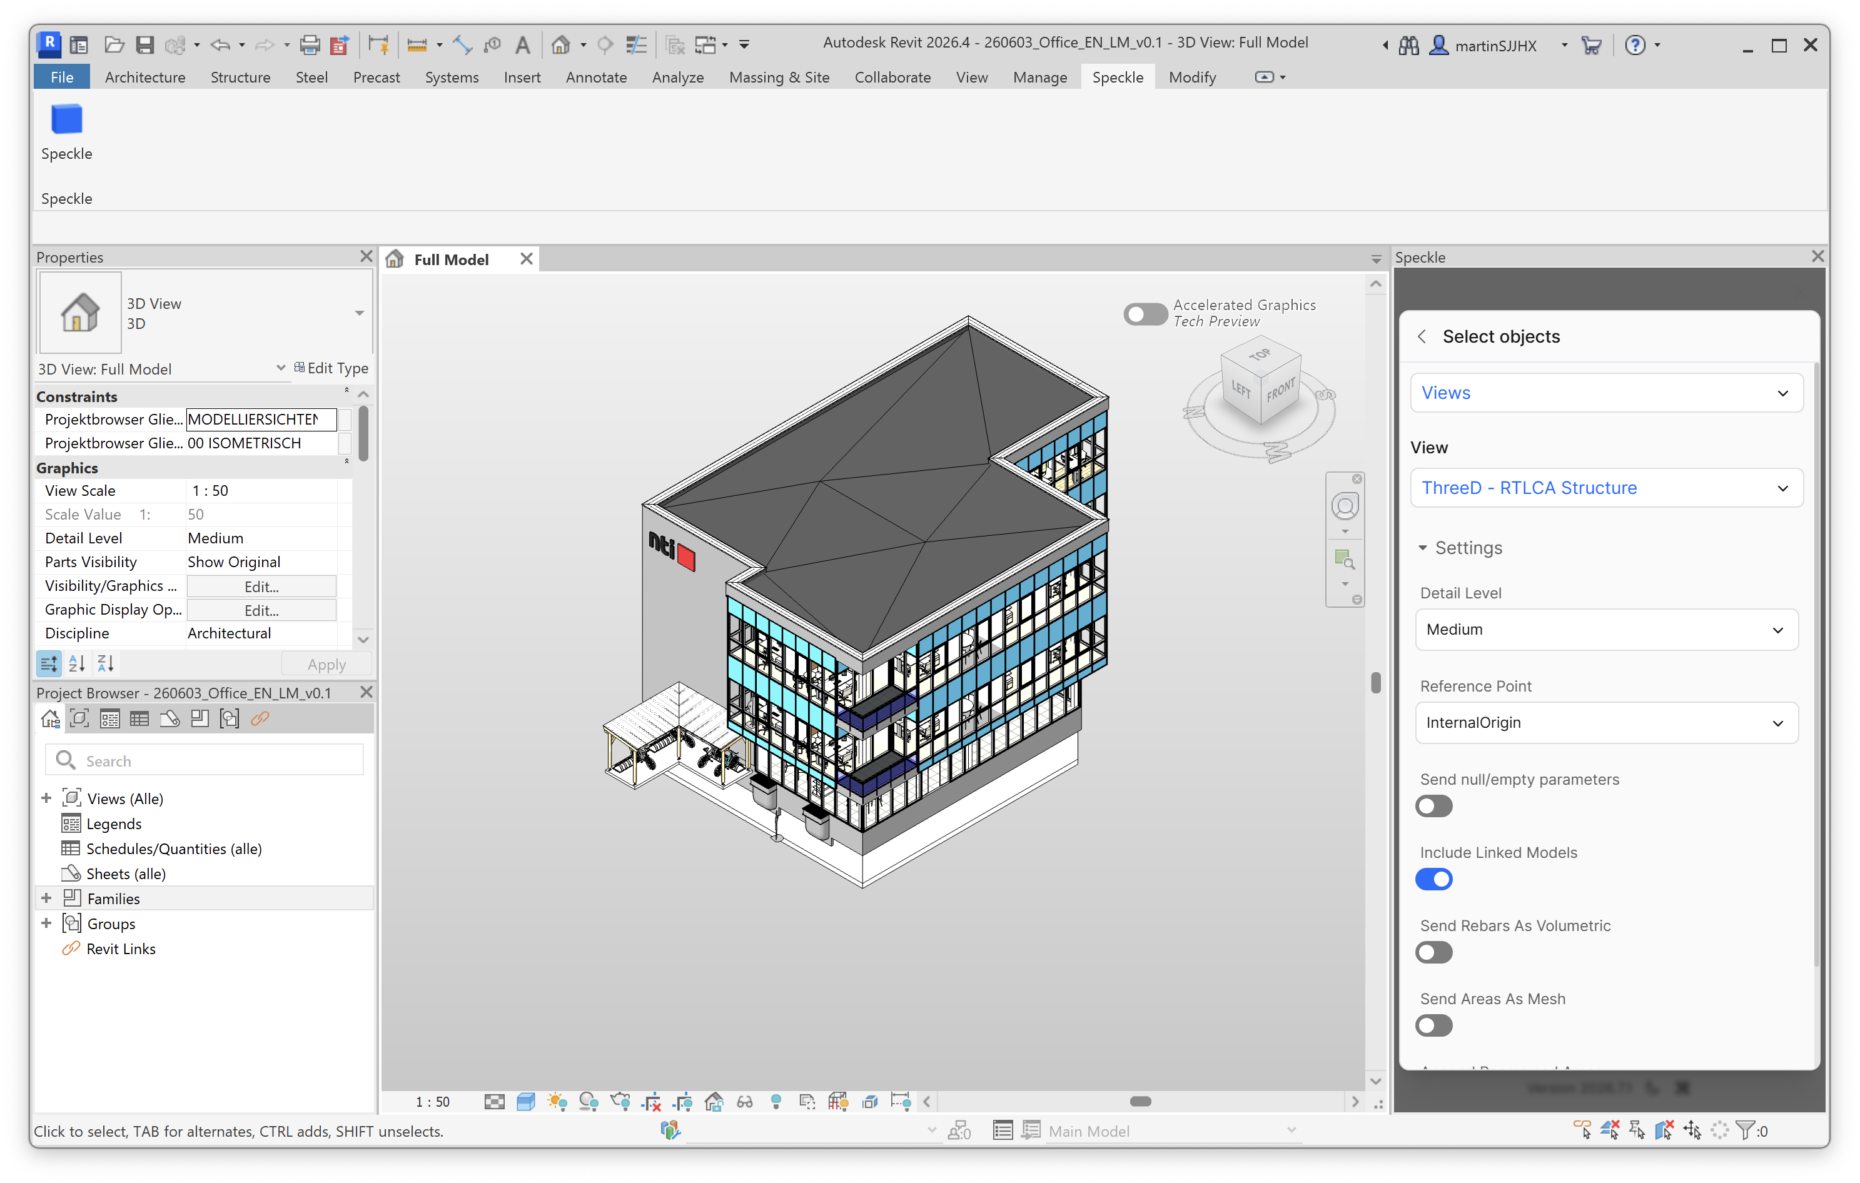Expand the Views (Alle) tree node
Screen dimensions: 1860x1183
[46, 798]
